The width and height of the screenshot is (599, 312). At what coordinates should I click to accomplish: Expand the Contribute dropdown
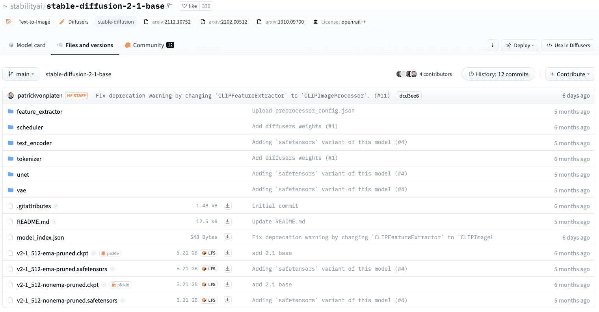[x=570, y=74]
